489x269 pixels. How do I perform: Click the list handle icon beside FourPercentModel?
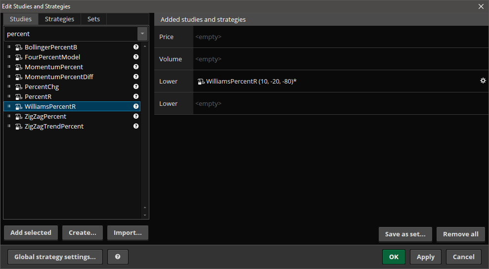pos(9,57)
